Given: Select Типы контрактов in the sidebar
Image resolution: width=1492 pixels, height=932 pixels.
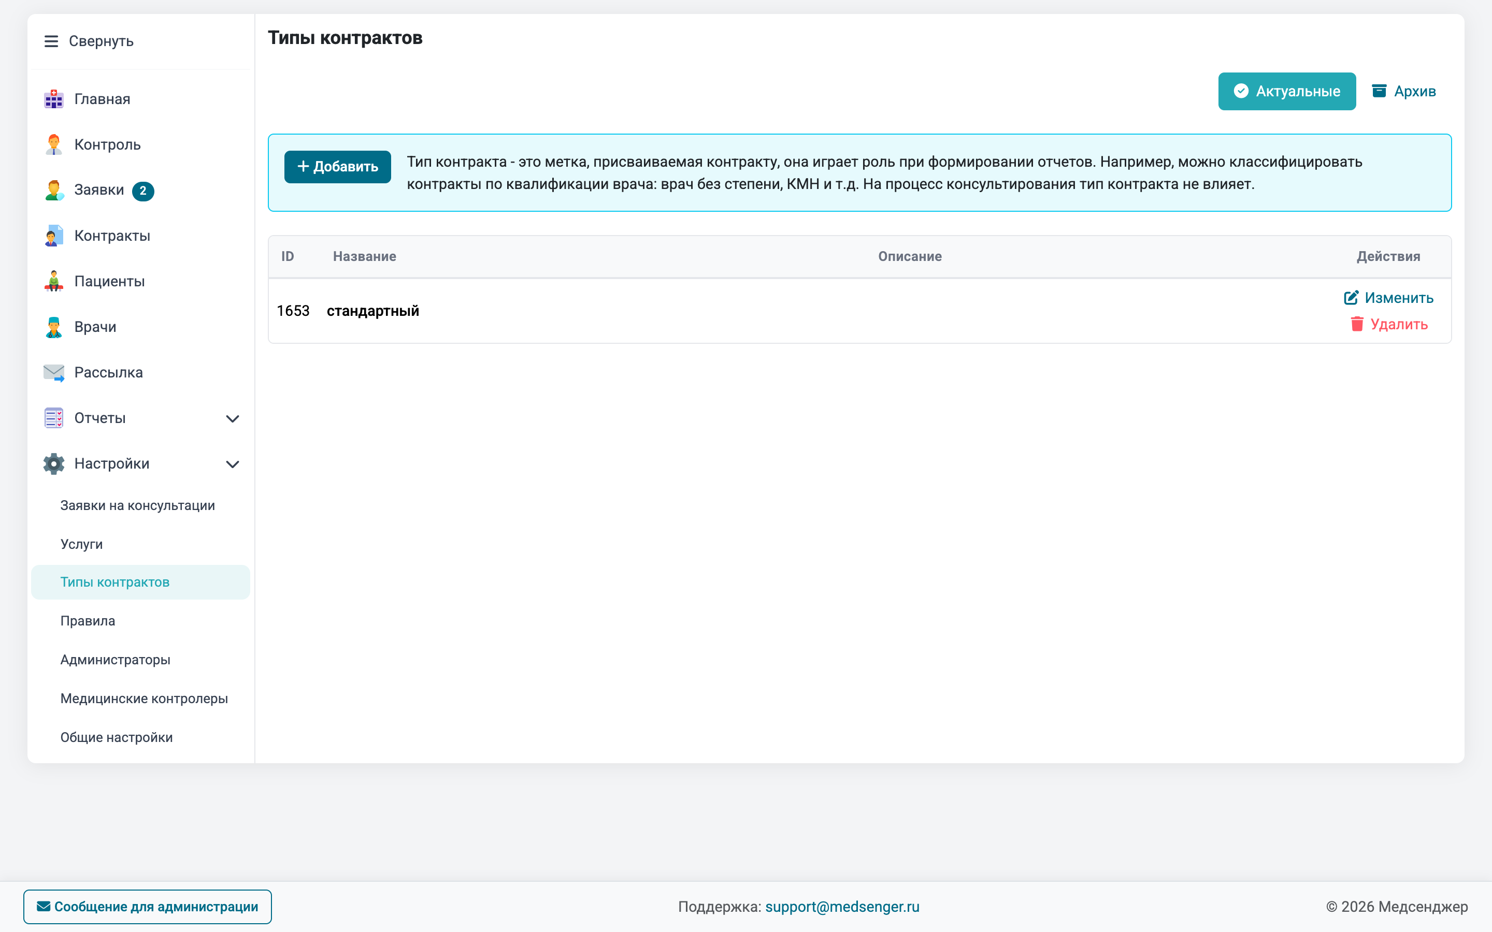Looking at the screenshot, I should click(x=140, y=582).
